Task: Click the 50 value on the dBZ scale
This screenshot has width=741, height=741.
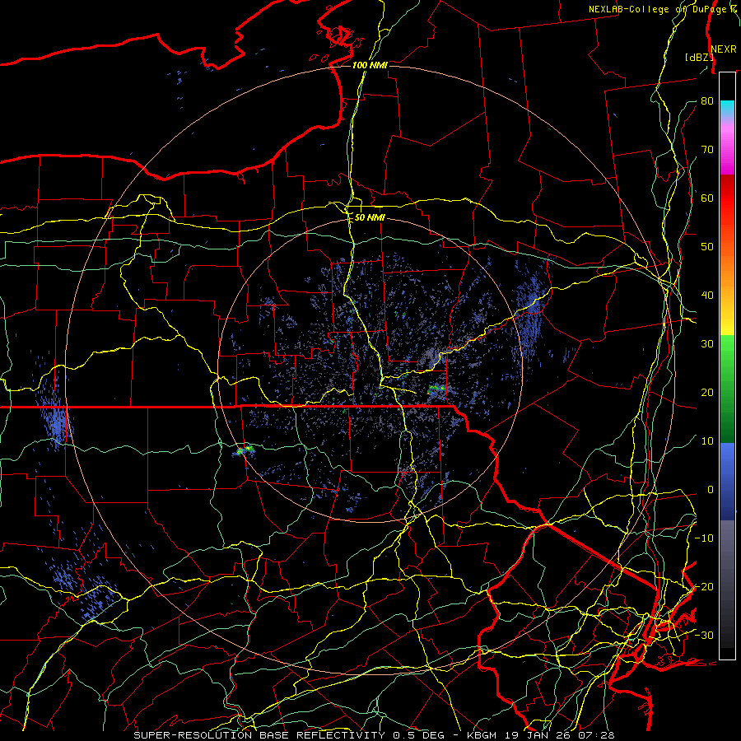Action: click(x=707, y=247)
